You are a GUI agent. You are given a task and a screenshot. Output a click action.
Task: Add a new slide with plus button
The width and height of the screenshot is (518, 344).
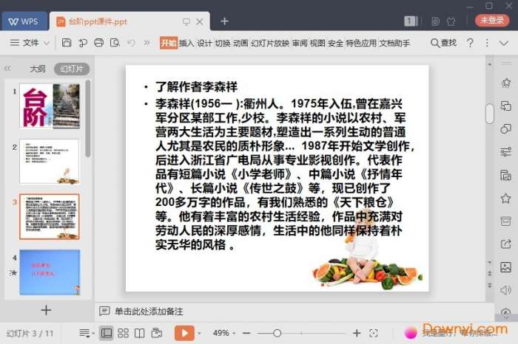coord(46,310)
